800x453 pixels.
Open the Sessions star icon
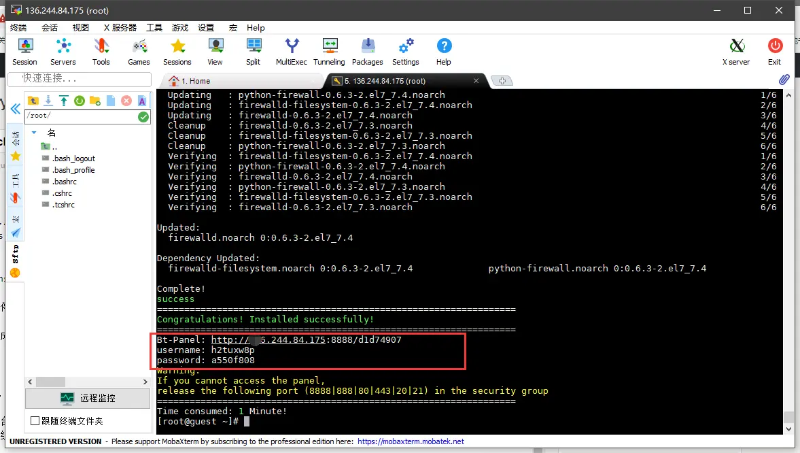177,52
